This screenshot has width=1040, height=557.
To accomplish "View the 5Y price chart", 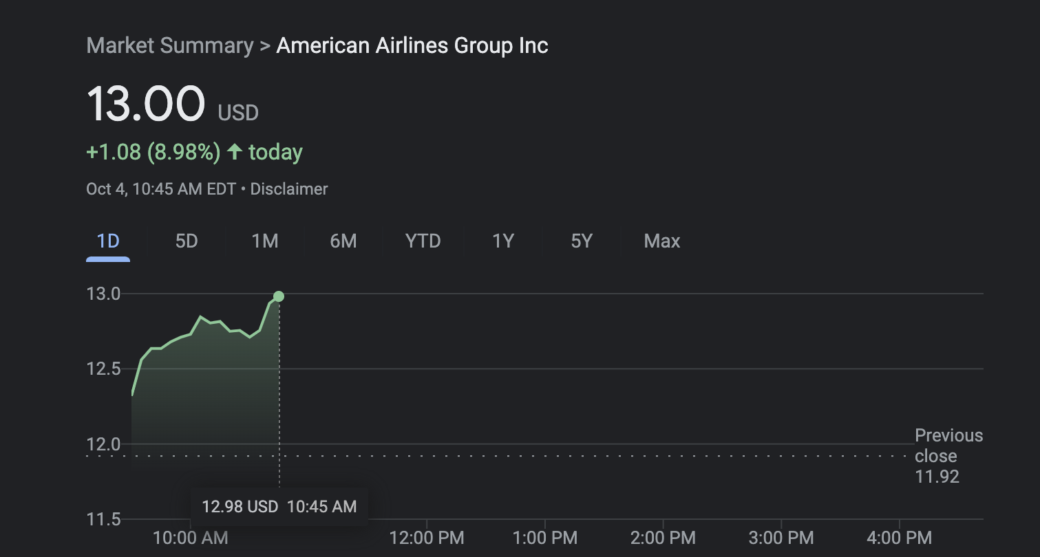I will tap(582, 241).
